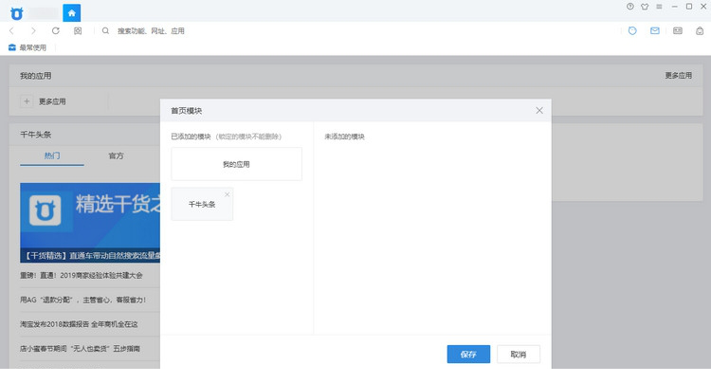Switch to the 热门 tab
This screenshot has width=711, height=383.
(x=52, y=155)
